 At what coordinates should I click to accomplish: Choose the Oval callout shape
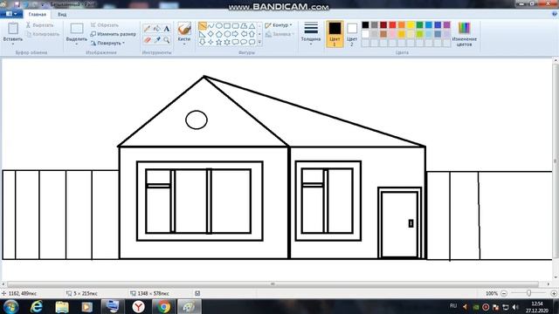click(244, 42)
